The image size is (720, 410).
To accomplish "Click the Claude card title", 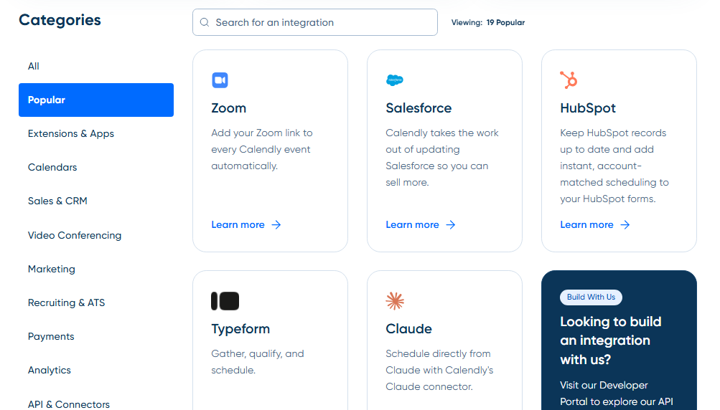I will [408, 329].
